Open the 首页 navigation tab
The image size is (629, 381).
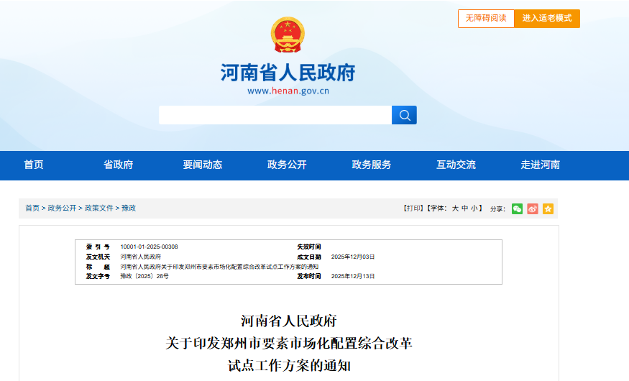tap(34, 165)
